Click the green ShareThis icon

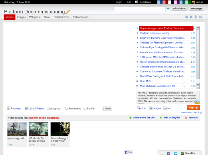coord(183,153)
